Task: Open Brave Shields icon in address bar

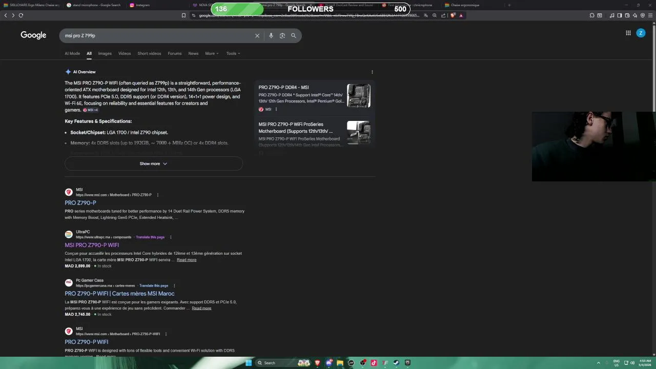Action: [453, 15]
